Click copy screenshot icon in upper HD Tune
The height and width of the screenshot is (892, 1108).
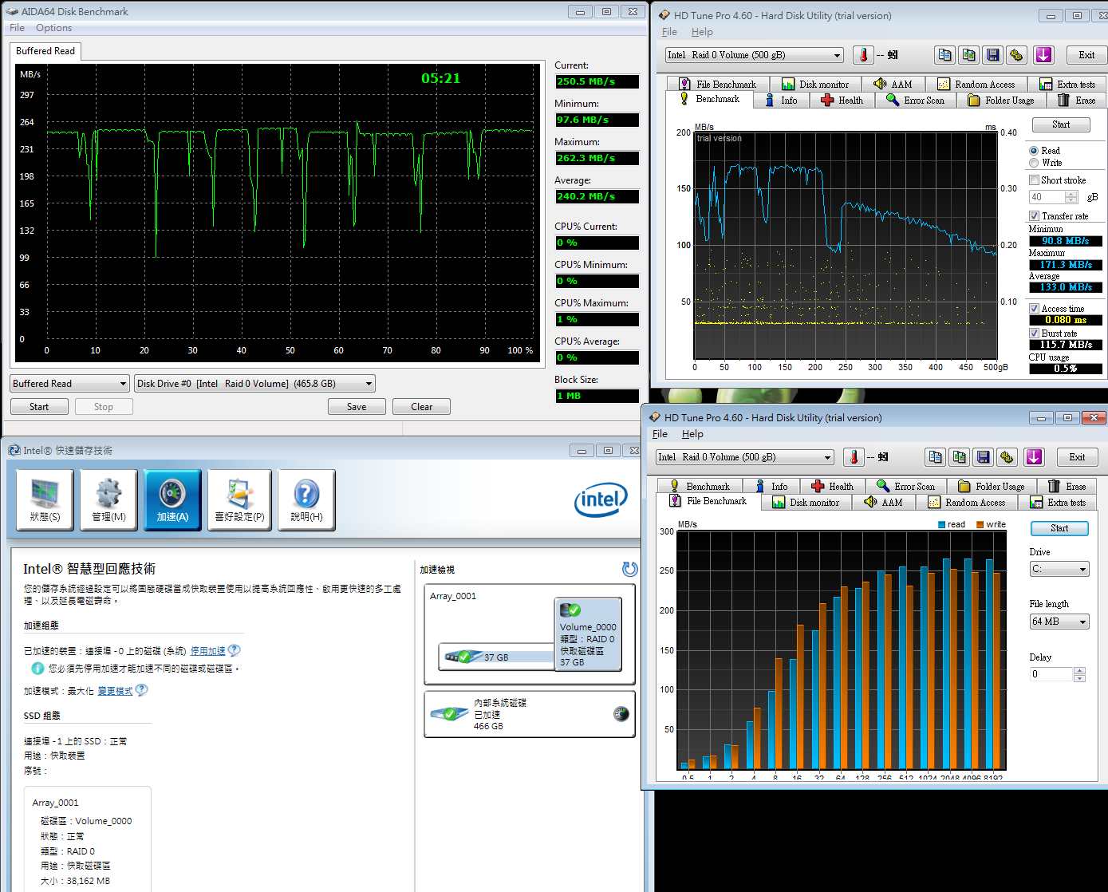969,55
